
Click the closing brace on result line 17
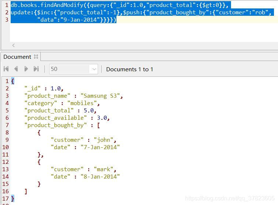(12, 198)
